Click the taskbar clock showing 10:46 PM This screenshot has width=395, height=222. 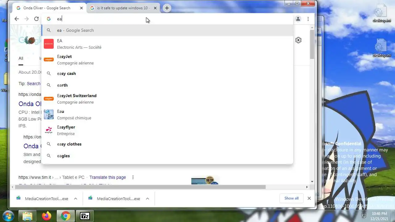[x=379, y=216]
